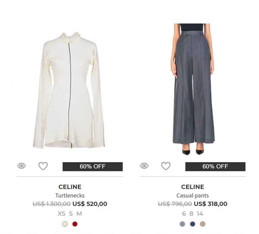The width and height of the screenshot is (259, 234).
Task: Click the Turtlenecks product name link
Action: [x=70, y=195]
